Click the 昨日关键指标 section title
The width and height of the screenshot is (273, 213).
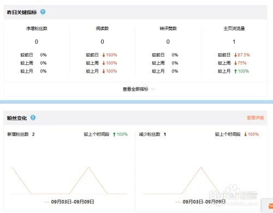[22, 12]
